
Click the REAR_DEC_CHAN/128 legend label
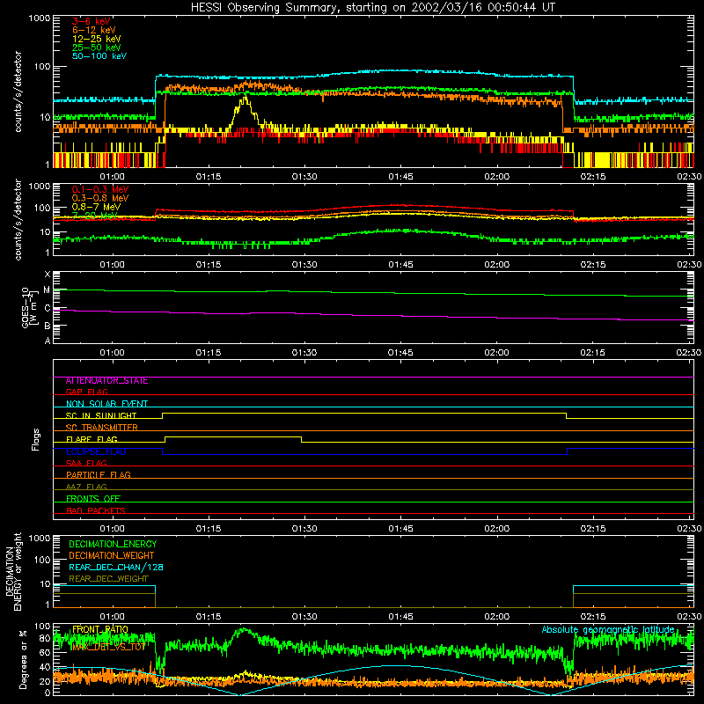116,568
